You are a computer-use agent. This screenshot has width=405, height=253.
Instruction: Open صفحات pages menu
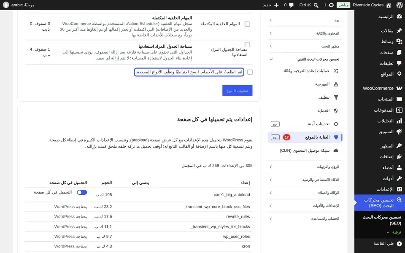(390, 53)
